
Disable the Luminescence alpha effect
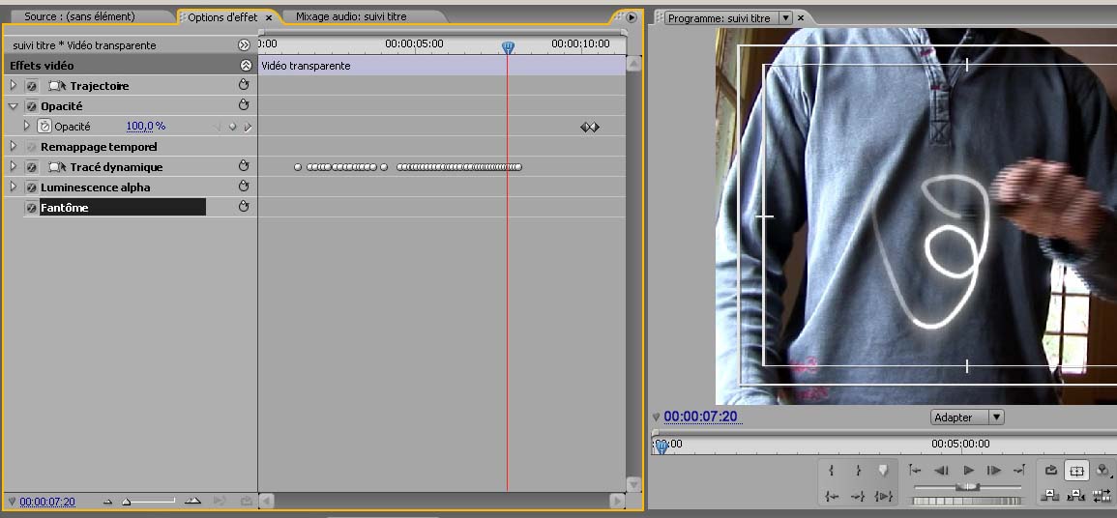tap(31, 187)
